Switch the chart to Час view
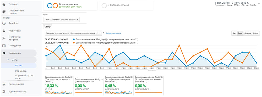Viewport: 262px width, 97px height. [x=234, y=33]
